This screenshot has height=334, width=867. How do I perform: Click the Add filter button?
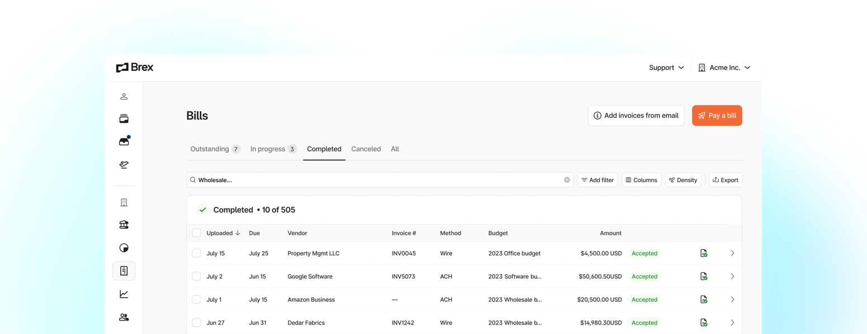point(597,180)
